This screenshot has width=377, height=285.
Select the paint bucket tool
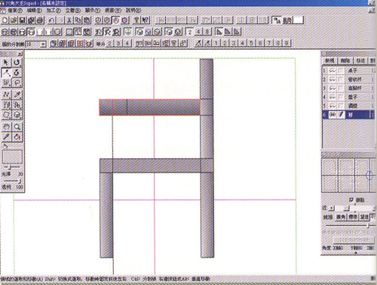(17, 137)
